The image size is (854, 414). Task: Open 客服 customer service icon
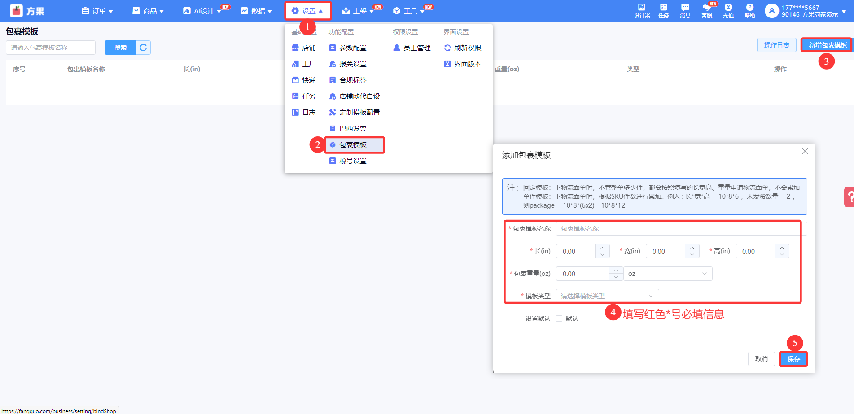click(706, 10)
